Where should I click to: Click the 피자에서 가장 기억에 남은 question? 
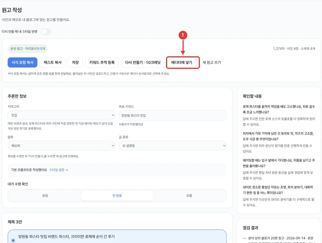point(278,136)
